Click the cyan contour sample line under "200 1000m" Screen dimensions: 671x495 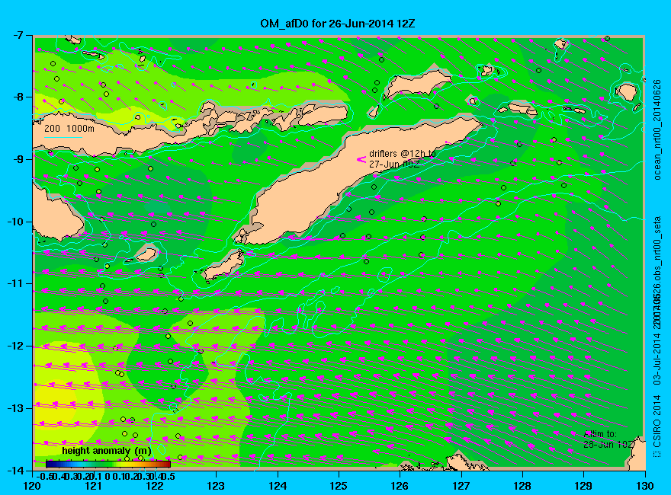pyautogui.click(x=63, y=138)
